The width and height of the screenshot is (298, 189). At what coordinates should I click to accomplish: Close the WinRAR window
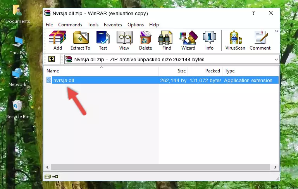(x=271, y=13)
